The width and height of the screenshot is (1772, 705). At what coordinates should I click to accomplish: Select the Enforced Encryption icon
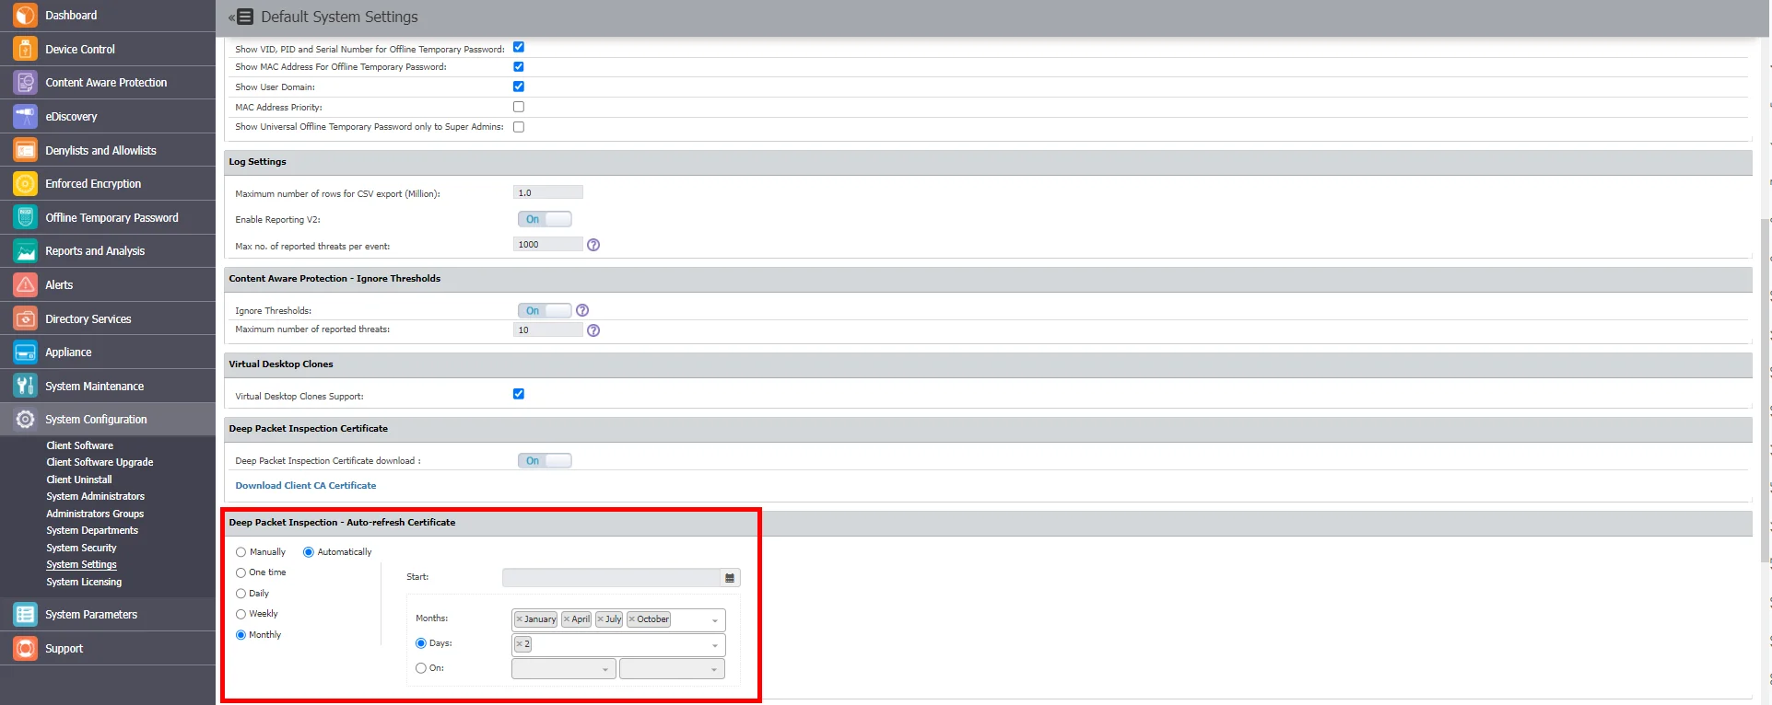[25, 184]
